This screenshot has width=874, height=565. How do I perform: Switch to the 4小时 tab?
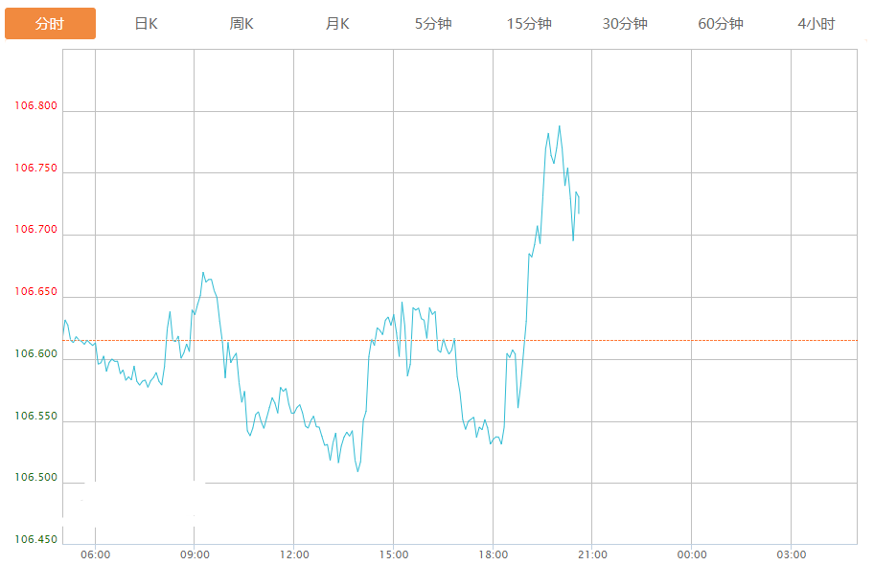816,24
